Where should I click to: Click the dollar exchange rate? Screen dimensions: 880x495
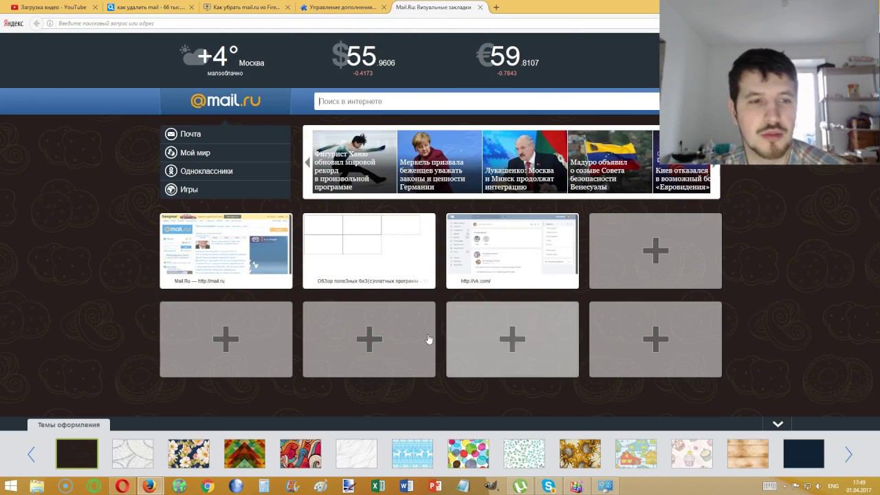[x=363, y=59]
